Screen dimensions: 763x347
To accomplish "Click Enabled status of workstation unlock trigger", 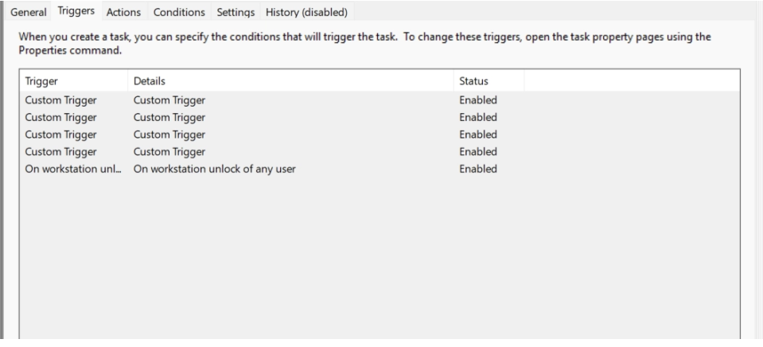I will tap(478, 169).
